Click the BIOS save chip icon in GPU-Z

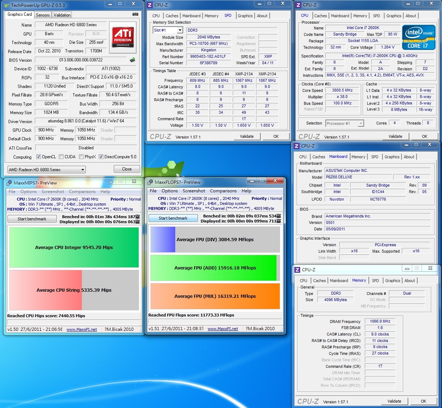coord(132,60)
